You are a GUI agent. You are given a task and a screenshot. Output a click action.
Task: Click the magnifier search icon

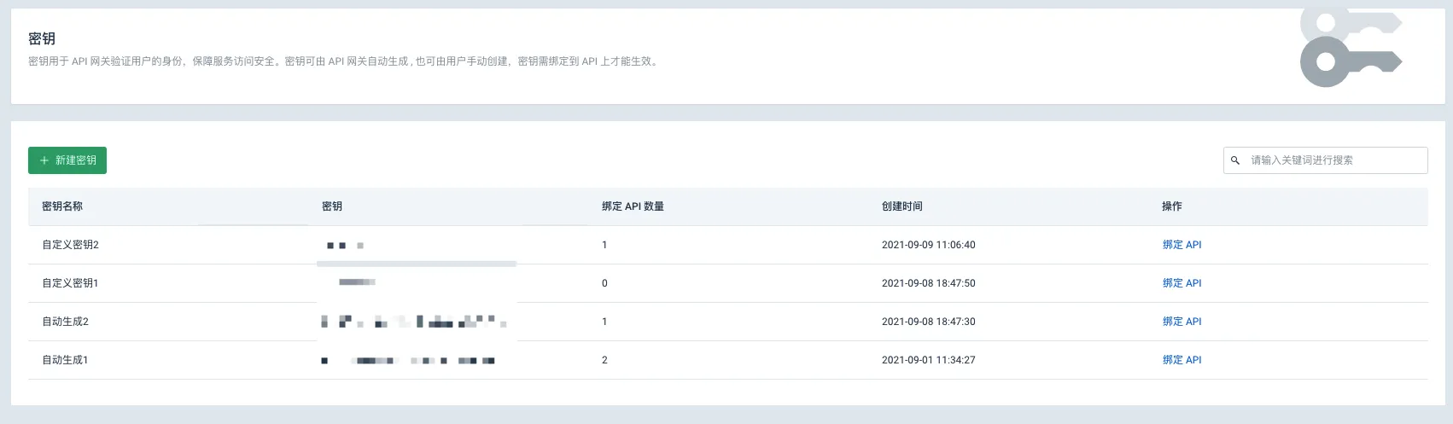(x=1235, y=160)
